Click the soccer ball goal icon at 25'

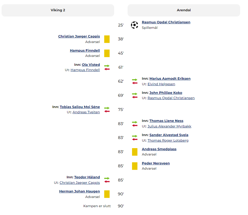pyautogui.click(x=134, y=25)
